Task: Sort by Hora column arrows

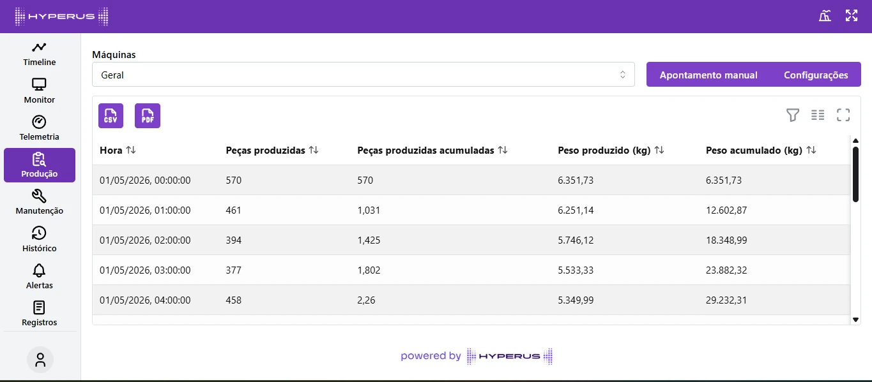Action: click(x=131, y=151)
